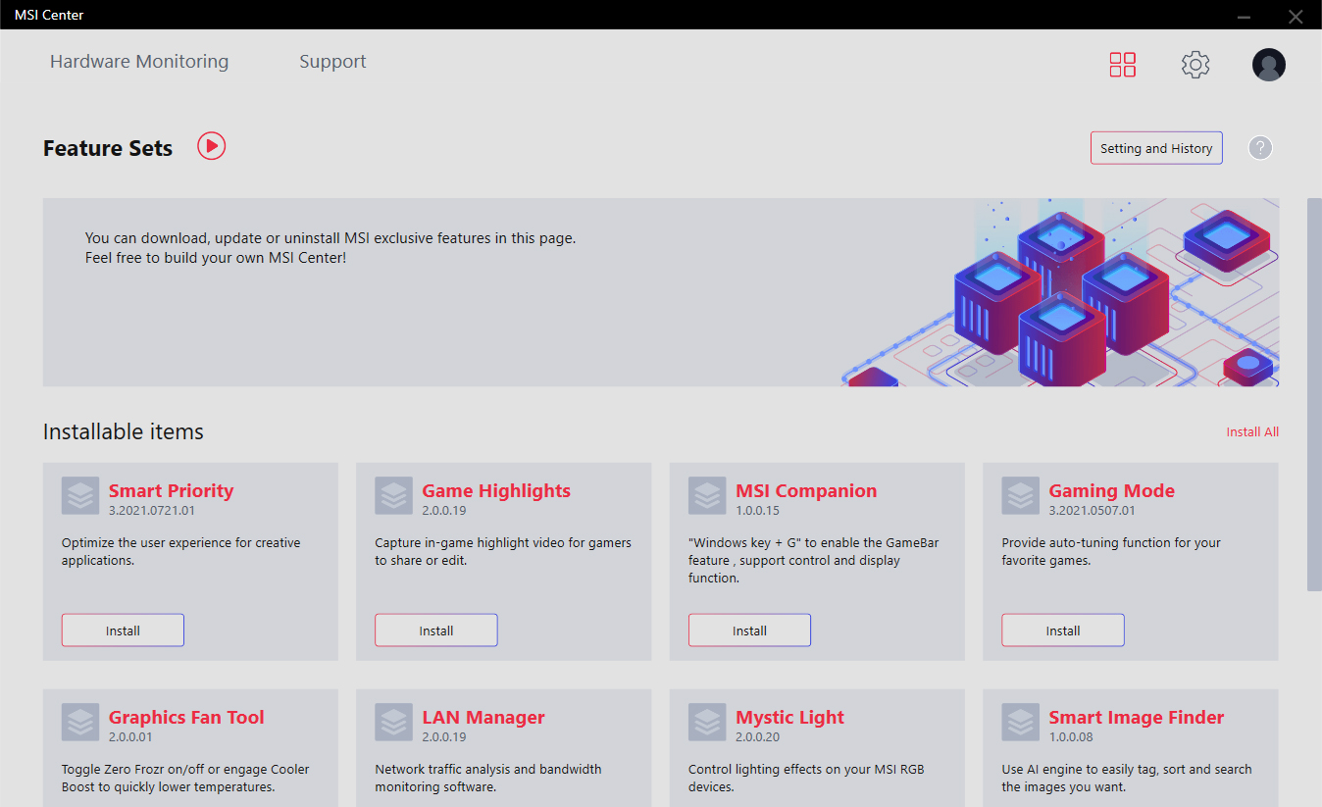Click Install All
The width and height of the screenshot is (1322, 807).
click(x=1252, y=431)
